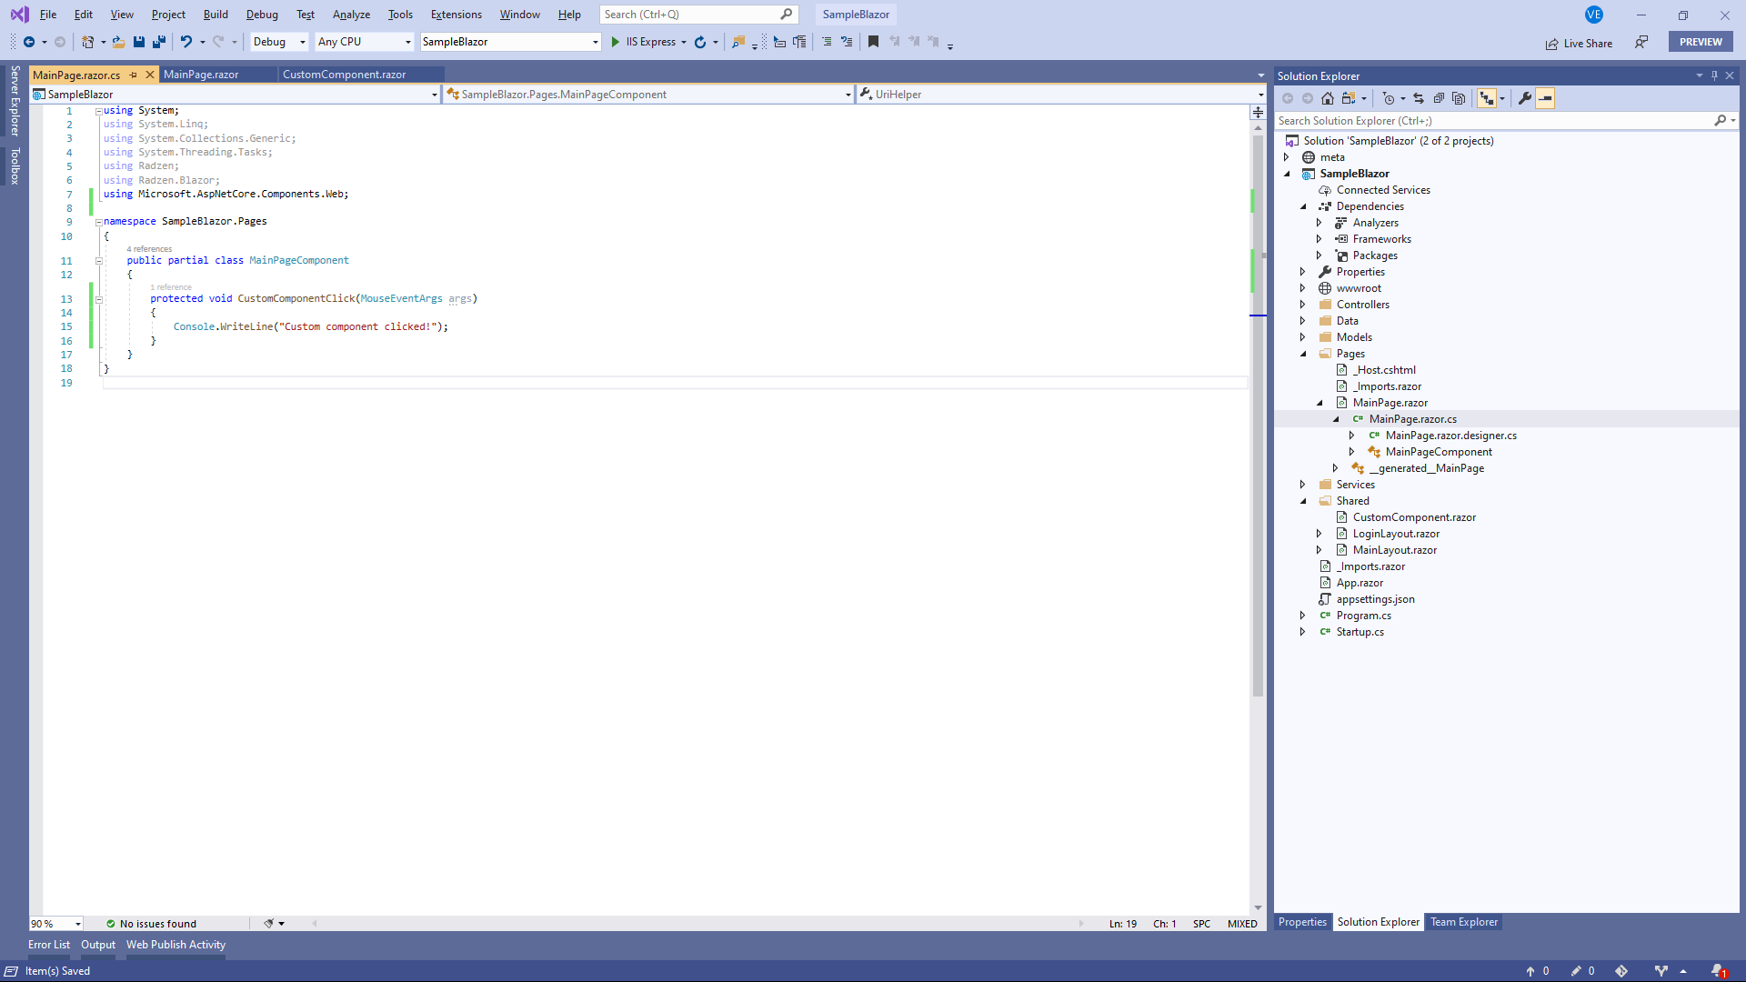Open the Any CPU platform dropdown

click(364, 42)
